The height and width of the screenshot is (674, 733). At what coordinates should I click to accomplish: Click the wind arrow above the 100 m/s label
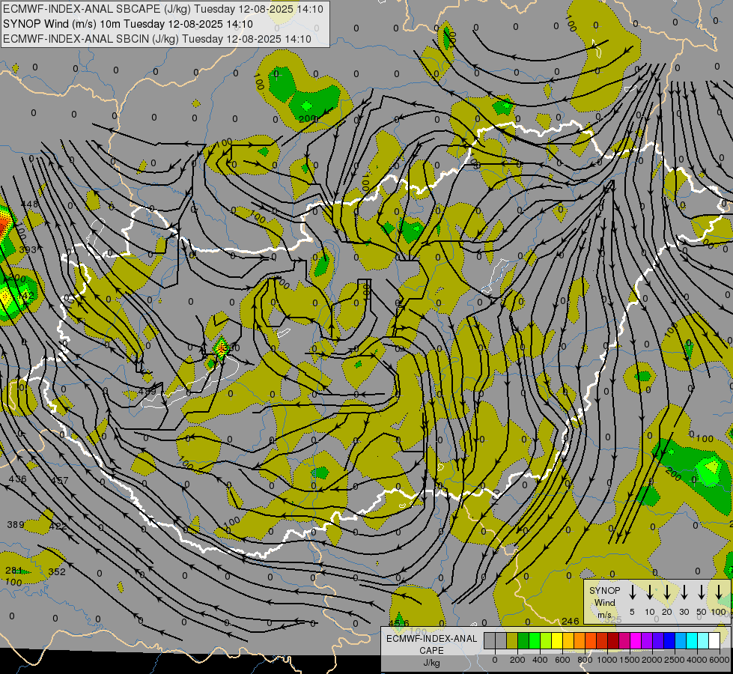pos(719,592)
